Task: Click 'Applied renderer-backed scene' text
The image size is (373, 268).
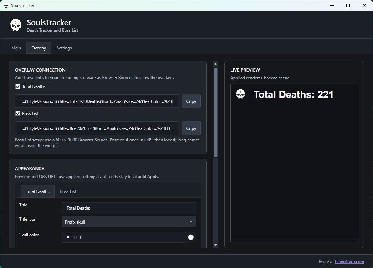Action: click(x=260, y=78)
